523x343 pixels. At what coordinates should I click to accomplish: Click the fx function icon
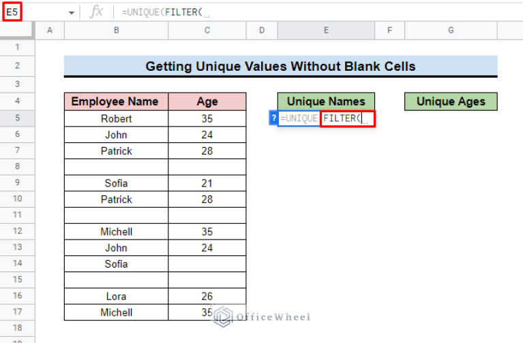(96, 12)
